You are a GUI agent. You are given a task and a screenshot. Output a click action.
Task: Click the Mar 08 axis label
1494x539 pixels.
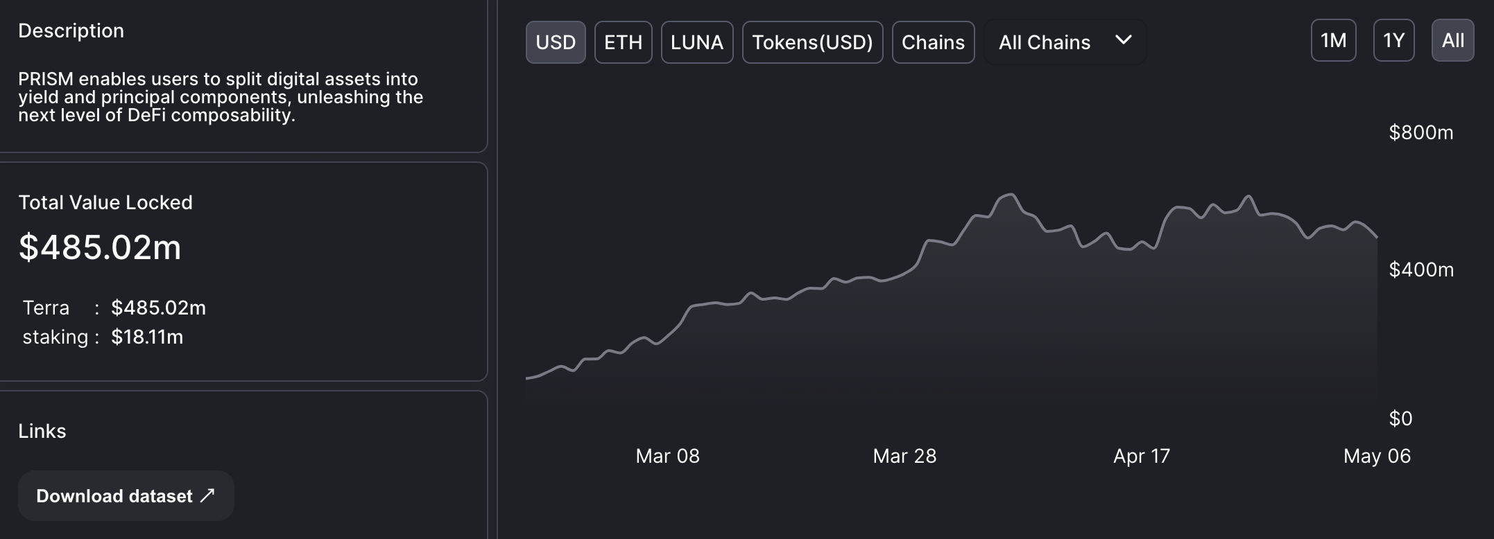click(667, 456)
